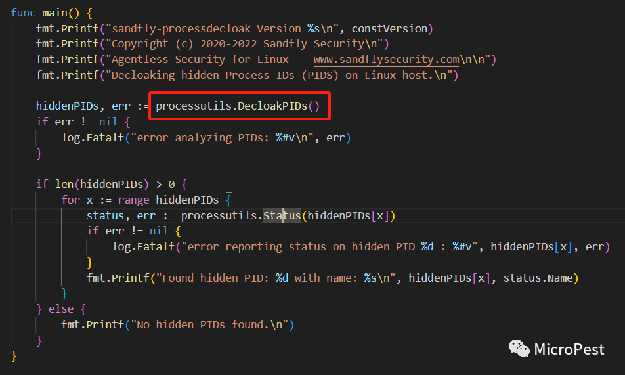Click "log.Fatalf" on the "error analyzing PIDs" line

pyautogui.click(x=93, y=138)
